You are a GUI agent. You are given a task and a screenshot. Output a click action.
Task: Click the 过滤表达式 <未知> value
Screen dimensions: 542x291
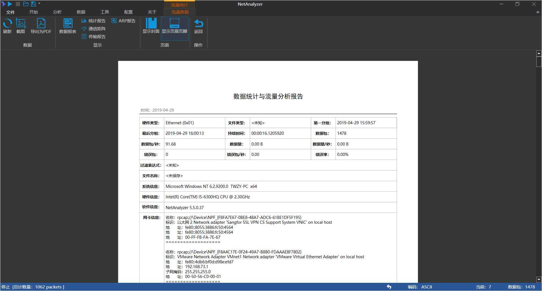point(172,165)
